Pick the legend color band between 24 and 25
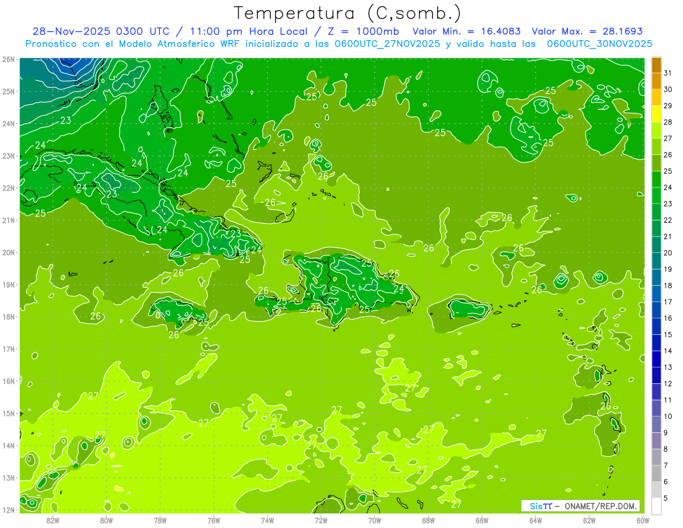 (x=656, y=179)
